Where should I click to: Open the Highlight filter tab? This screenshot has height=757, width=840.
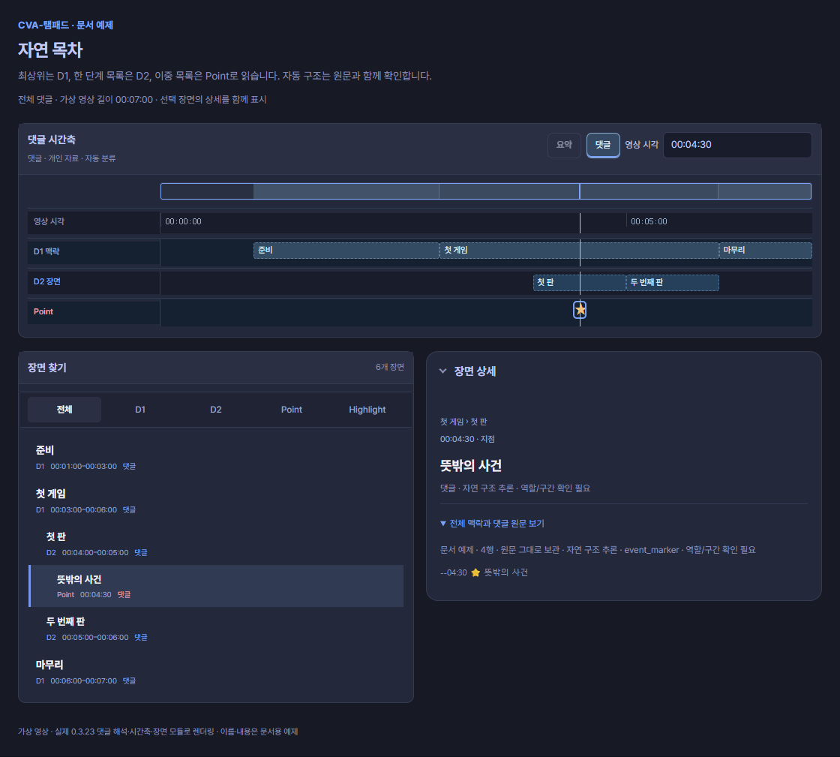point(367,410)
